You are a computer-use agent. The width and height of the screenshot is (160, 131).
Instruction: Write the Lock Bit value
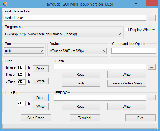(x=40, y=106)
